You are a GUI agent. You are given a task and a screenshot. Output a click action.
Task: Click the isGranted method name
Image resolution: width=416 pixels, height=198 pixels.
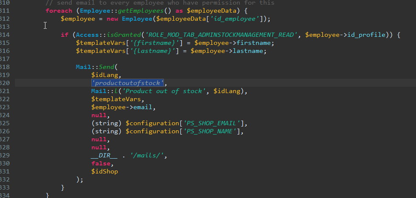(x=124, y=35)
